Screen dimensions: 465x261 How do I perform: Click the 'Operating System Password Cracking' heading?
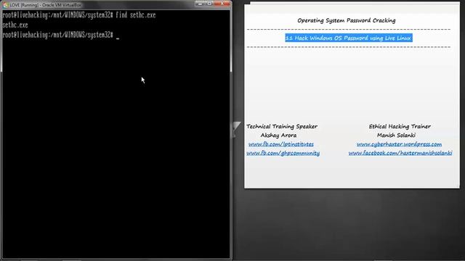point(347,20)
